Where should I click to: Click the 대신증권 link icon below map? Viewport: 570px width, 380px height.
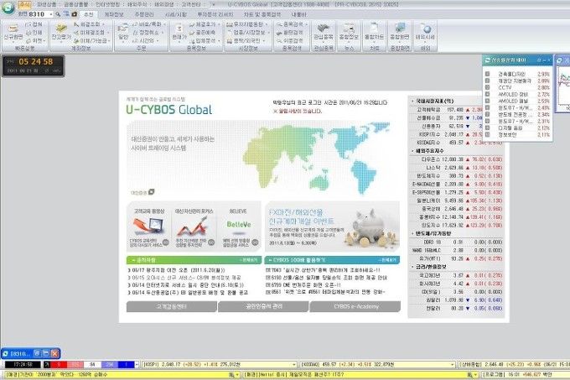[x=151, y=191]
